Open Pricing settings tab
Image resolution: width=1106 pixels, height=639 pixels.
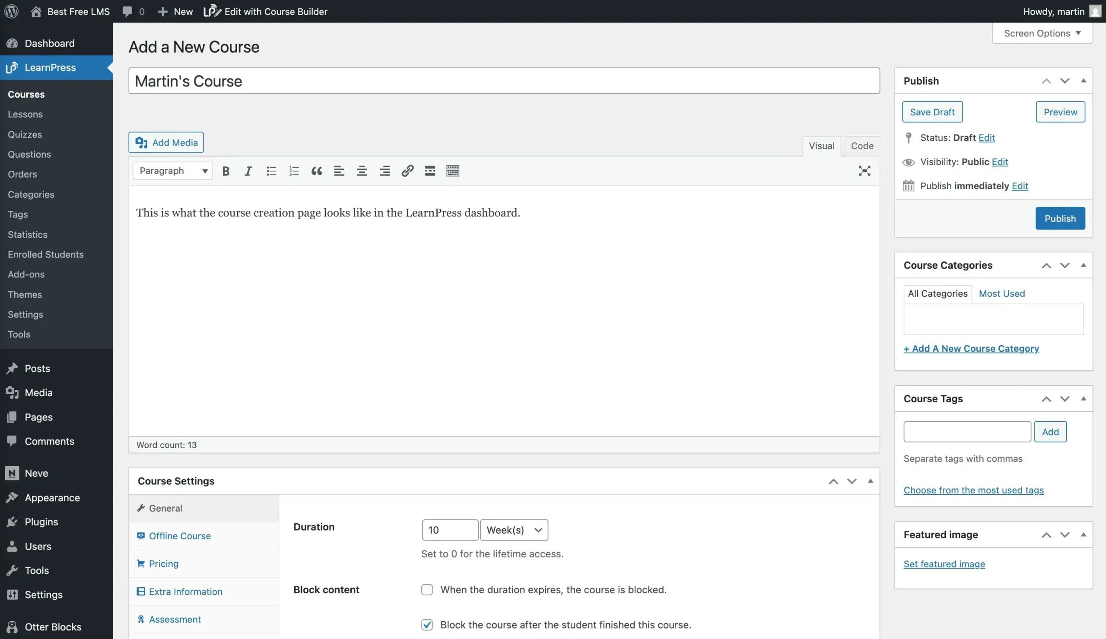[204, 563]
